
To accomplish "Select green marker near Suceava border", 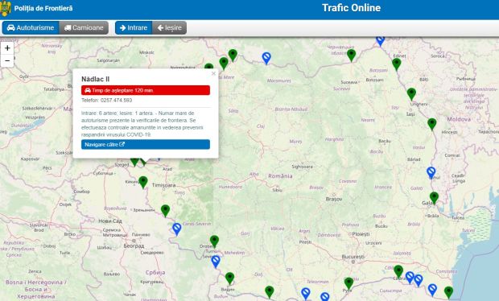I will click(x=352, y=56).
